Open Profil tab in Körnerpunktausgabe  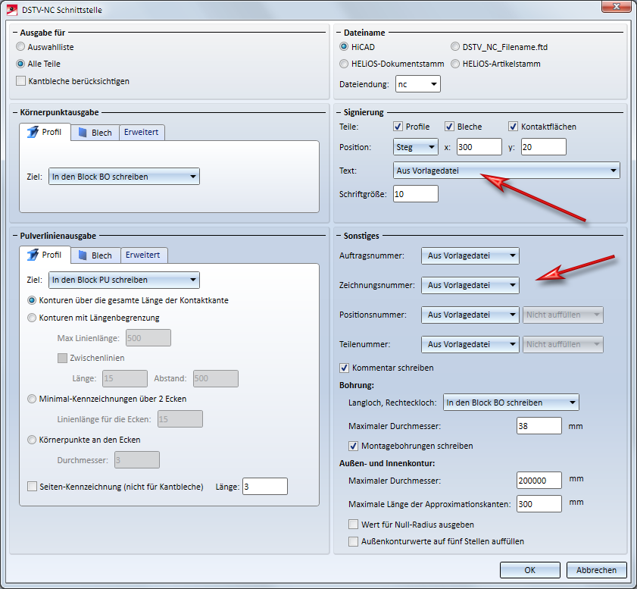tap(45, 132)
